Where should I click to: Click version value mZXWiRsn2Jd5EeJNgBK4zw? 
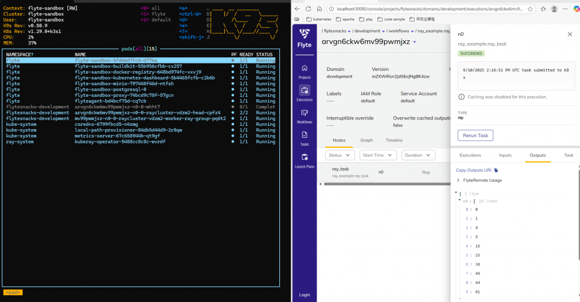(400, 76)
